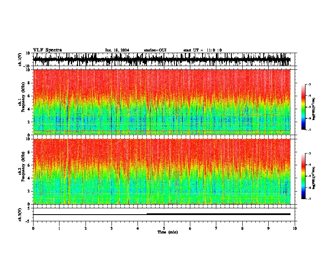332x256 pixels.
Task: Click time axis tick label 9
Action: 268,228
